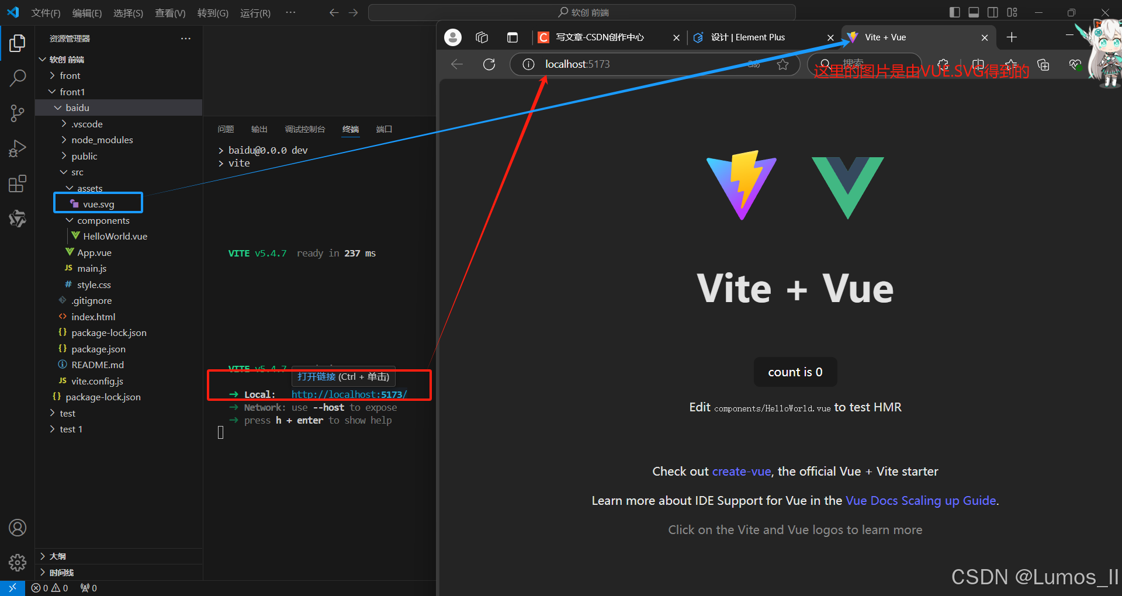Open the Manage gear menu in VS Code

(18, 563)
